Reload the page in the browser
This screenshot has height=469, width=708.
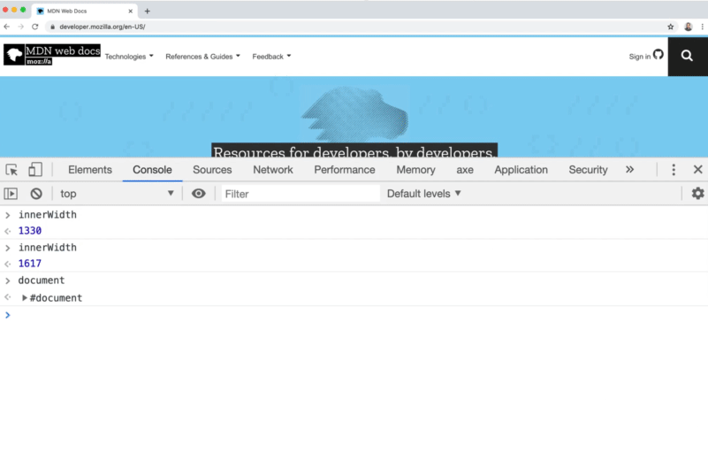click(35, 27)
